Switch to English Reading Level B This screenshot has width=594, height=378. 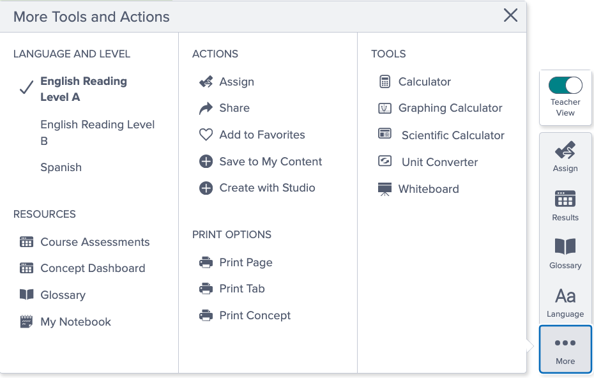pyautogui.click(x=97, y=132)
